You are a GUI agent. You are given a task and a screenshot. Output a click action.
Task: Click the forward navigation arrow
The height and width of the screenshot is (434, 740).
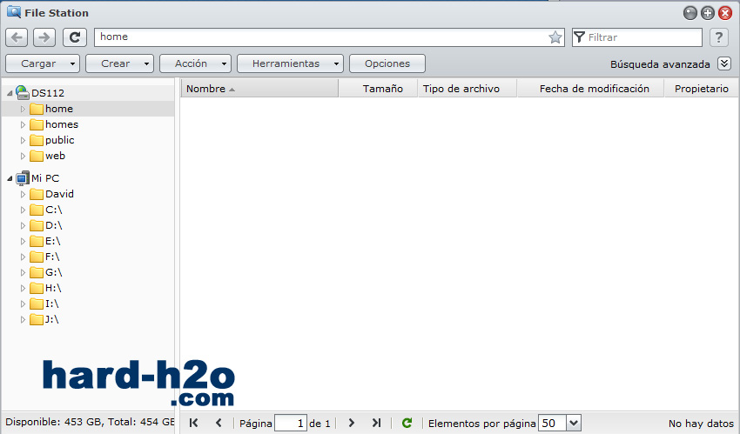point(44,37)
